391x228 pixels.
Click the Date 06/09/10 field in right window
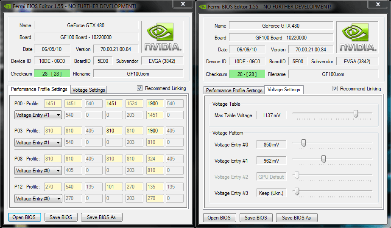(x=247, y=50)
